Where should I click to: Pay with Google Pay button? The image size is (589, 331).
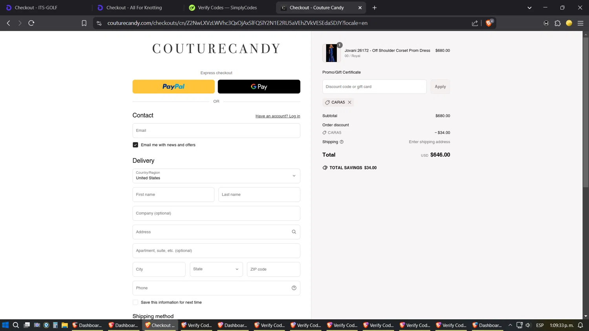pos(259,87)
